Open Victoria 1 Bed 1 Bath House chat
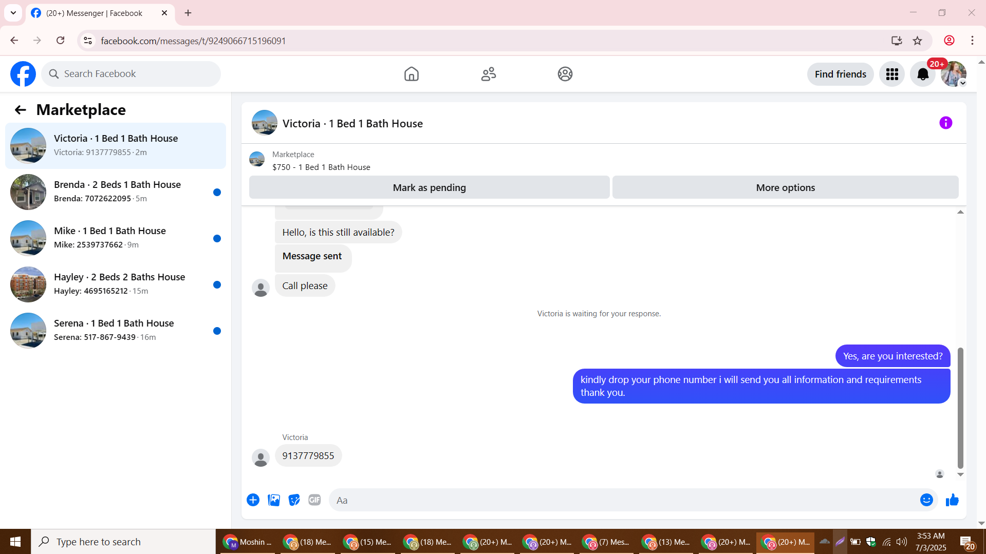This screenshot has width=986, height=554. click(116, 145)
